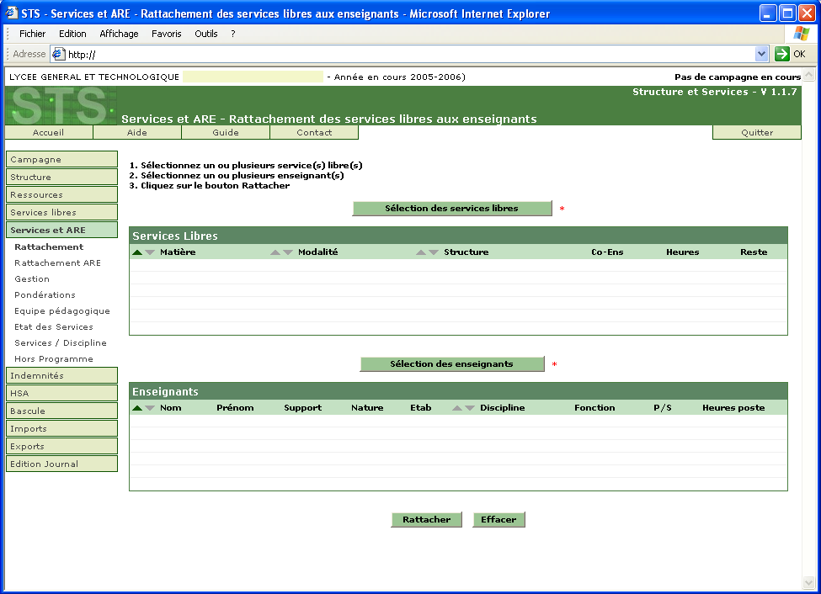Open Hors Programme
Screen dimensions: 821x594
[54, 359]
